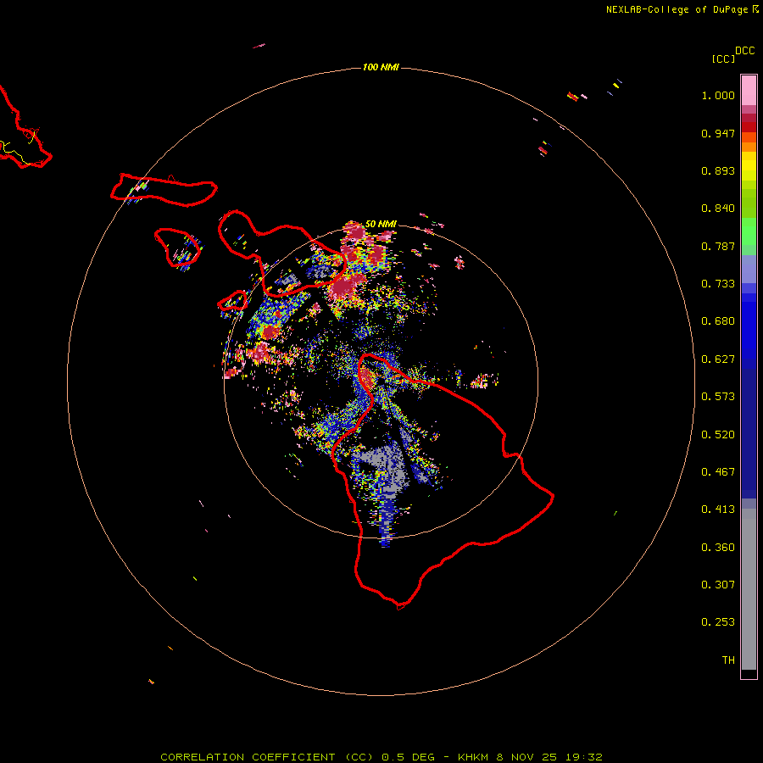Click the 0.467 scale value
Screen dimensions: 763x763
(718, 472)
